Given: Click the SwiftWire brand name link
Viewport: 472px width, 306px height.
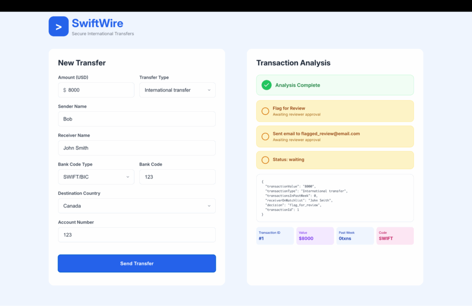Looking at the screenshot, I should click(97, 23).
